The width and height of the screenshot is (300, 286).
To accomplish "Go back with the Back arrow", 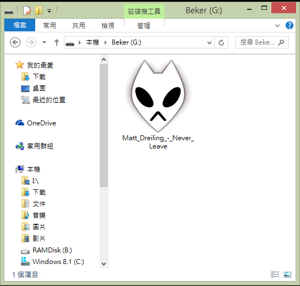I will [x=15, y=42].
